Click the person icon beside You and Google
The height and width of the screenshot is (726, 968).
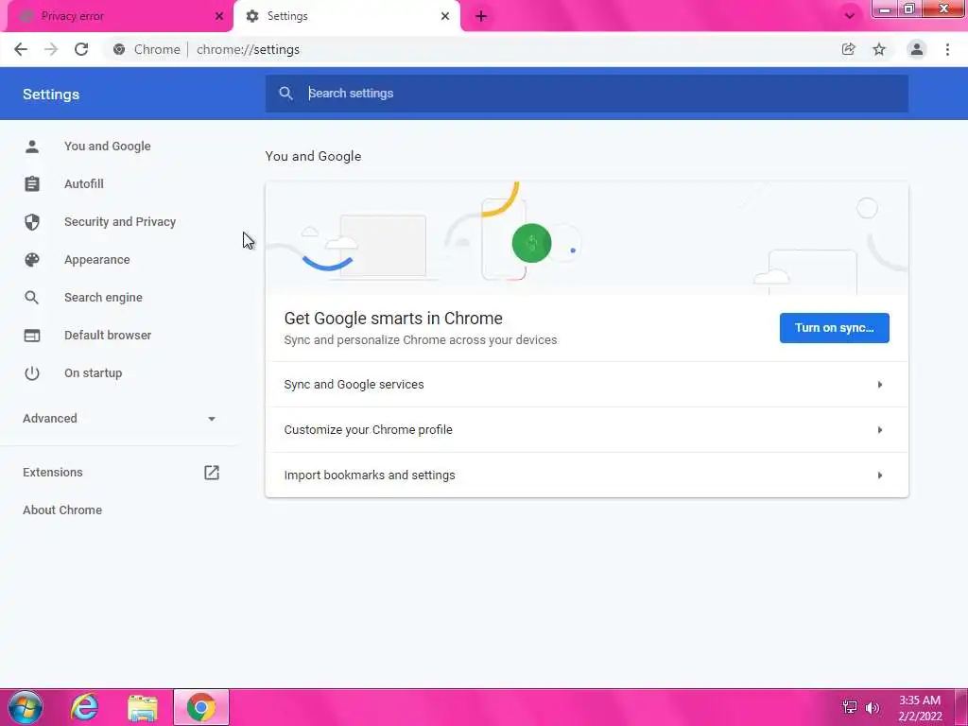point(32,147)
